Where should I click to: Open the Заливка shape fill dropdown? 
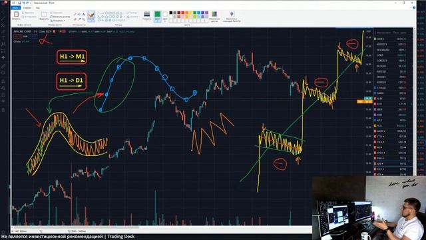pos(132,17)
